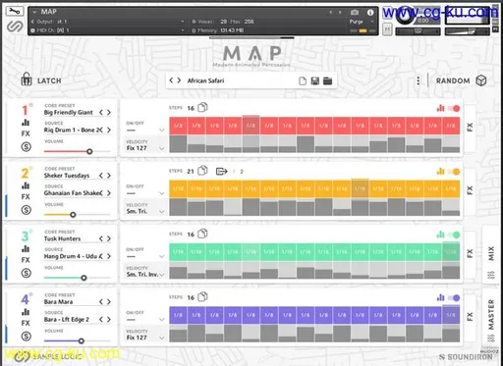Solo track 3 with S icon
The height and width of the screenshot is (366, 503).
pos(27,273)
